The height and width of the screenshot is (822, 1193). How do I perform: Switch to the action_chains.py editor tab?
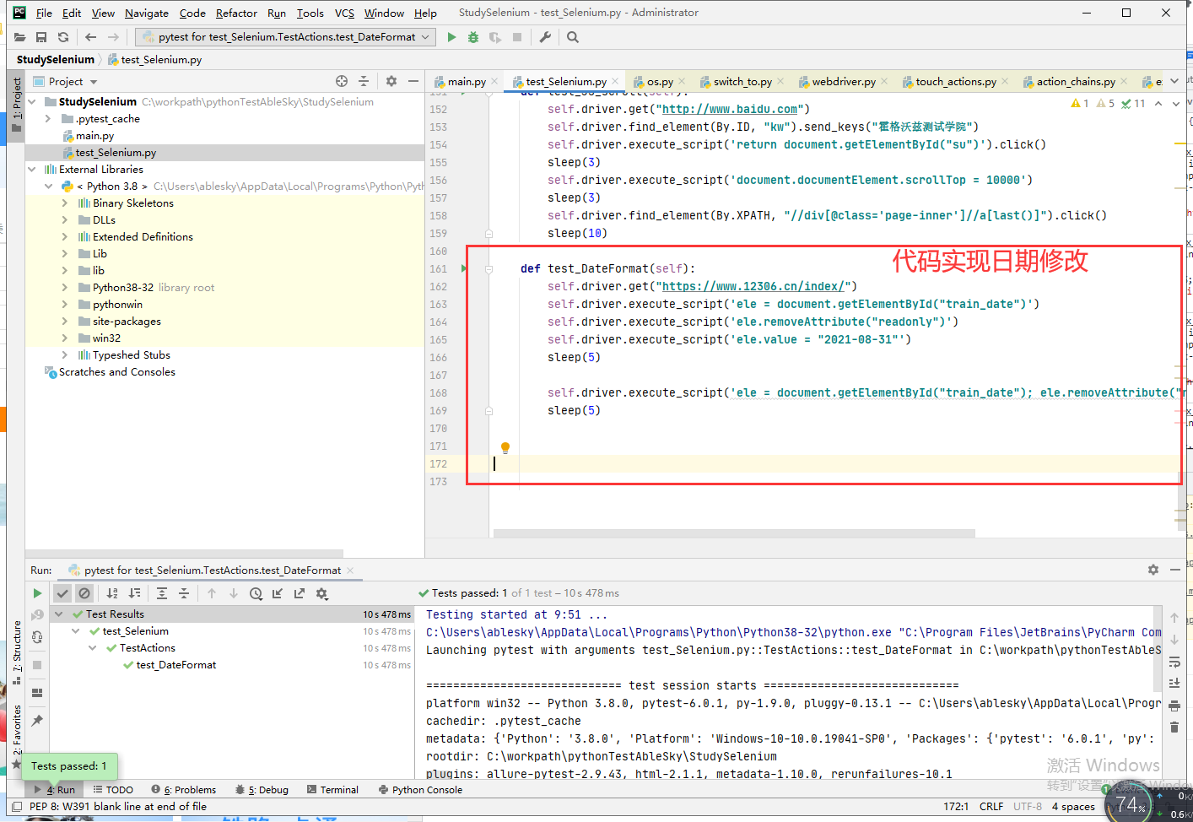1076,82
